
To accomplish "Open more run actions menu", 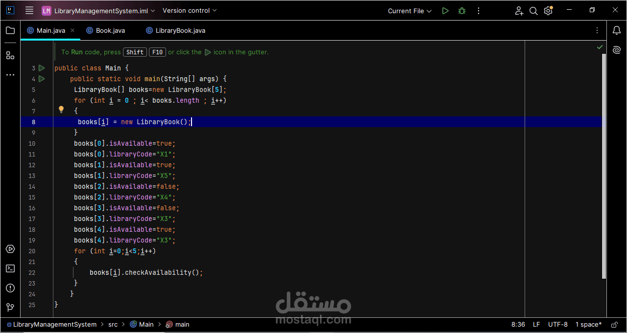I will click(479, 11).
